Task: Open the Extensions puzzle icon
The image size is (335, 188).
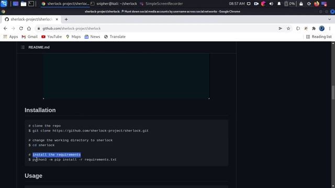Action: (x=314, y=28)
